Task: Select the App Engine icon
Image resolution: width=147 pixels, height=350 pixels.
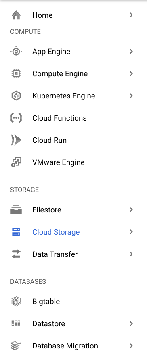Action: click(16, 52)
